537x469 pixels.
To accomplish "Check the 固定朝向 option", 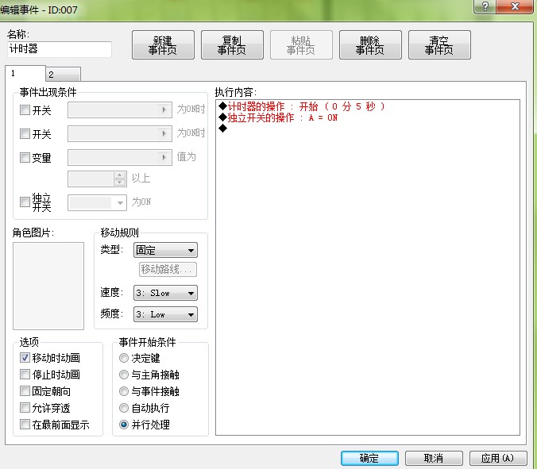I will coord(25,390).
